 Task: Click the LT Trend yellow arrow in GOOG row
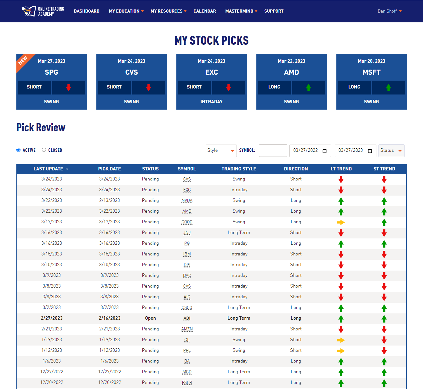pos(341,222)
